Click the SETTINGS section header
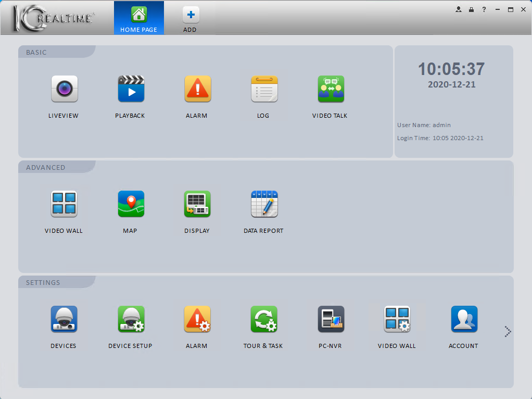 pos(43,282)
